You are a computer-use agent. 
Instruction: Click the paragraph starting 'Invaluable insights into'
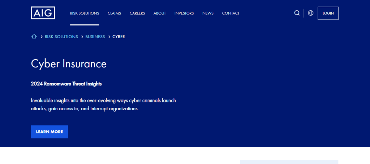[103, 105]
